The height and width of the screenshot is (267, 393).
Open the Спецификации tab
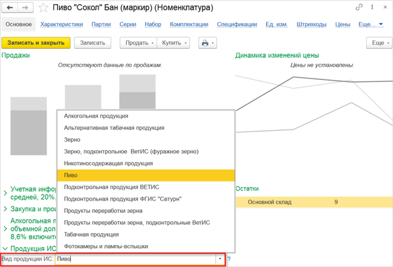point(237,24)
